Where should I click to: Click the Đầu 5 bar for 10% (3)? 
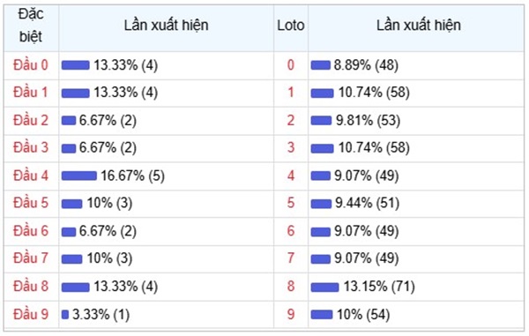click(72, 204)
